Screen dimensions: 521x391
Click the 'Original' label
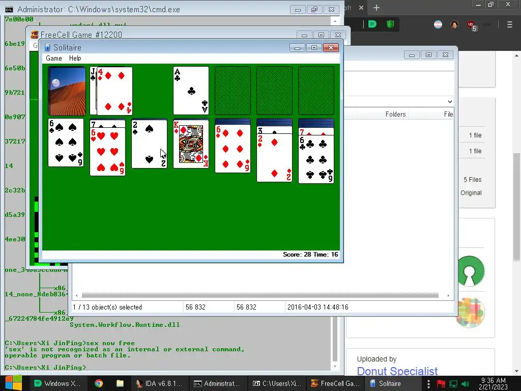[x=471, y=193]
